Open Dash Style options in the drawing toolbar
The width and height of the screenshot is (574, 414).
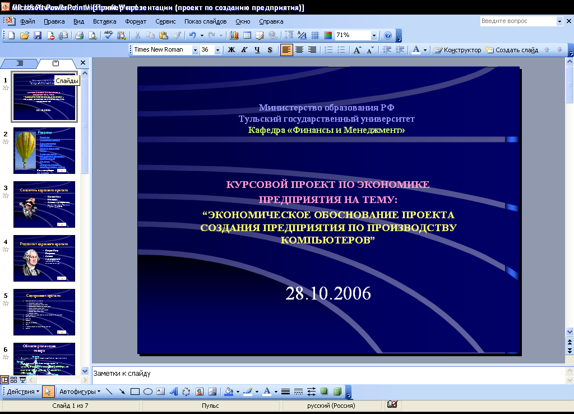[298, 392]
